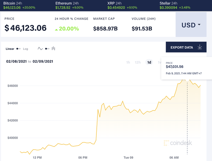Viewport: 212px width, 161px height.
Task: Click tooltip timestamp Feb 9, 2021, 7:44 AM
Action: click(184, 74)
